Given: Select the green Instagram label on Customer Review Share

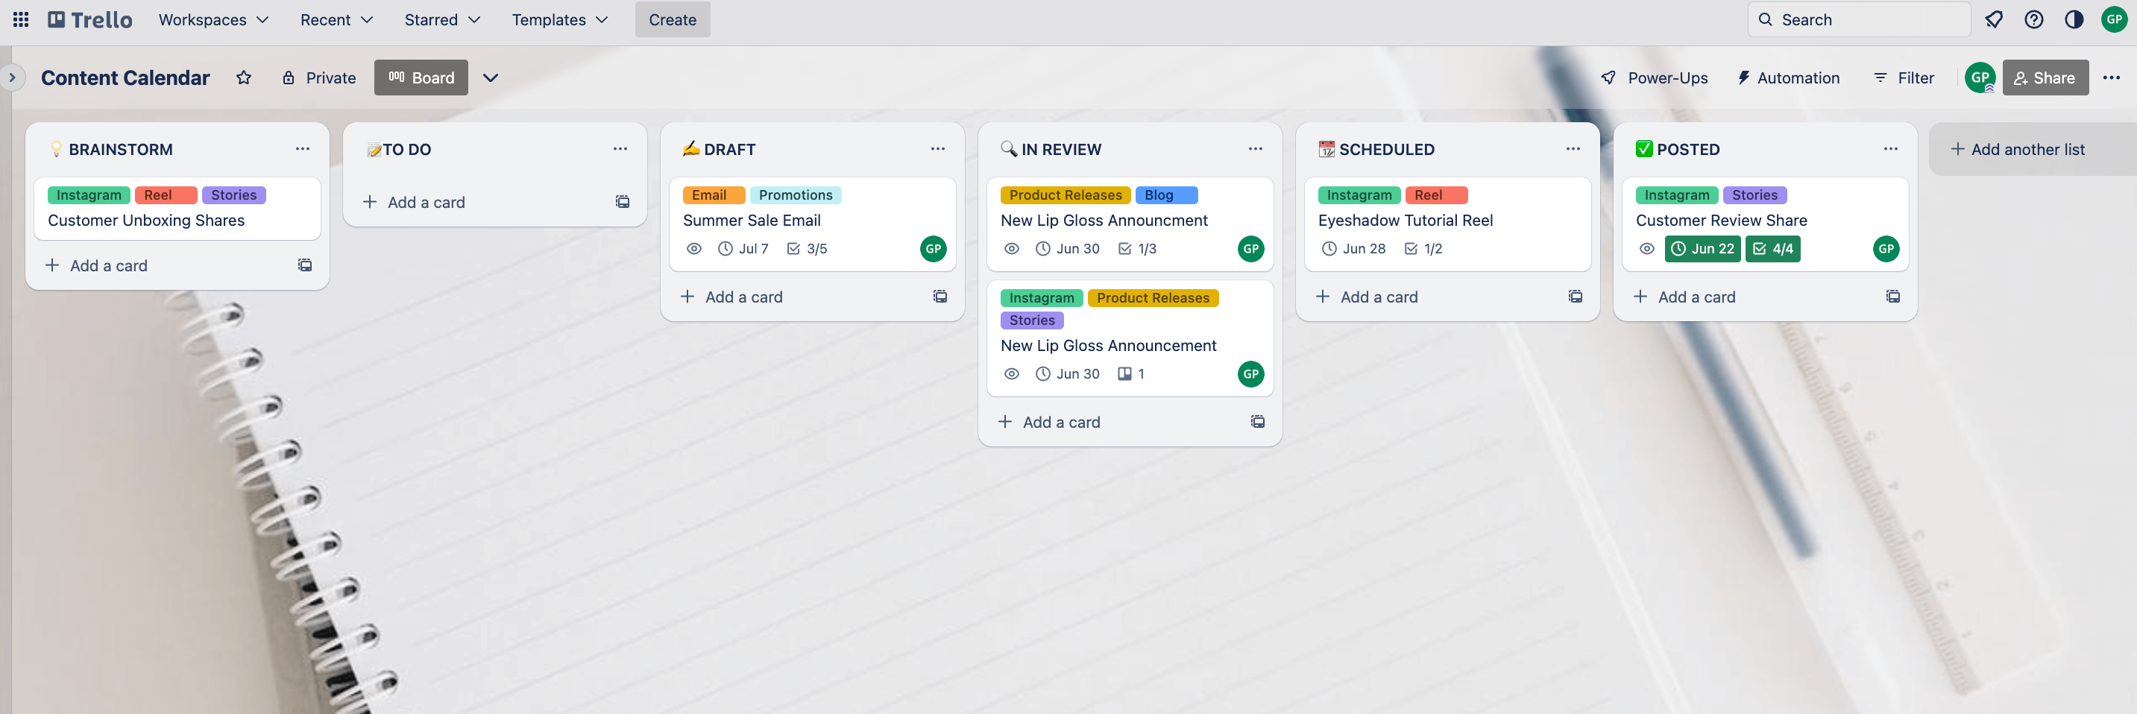Looking at the screenshot, I should pyautogui.click(x=1677, y=195).
